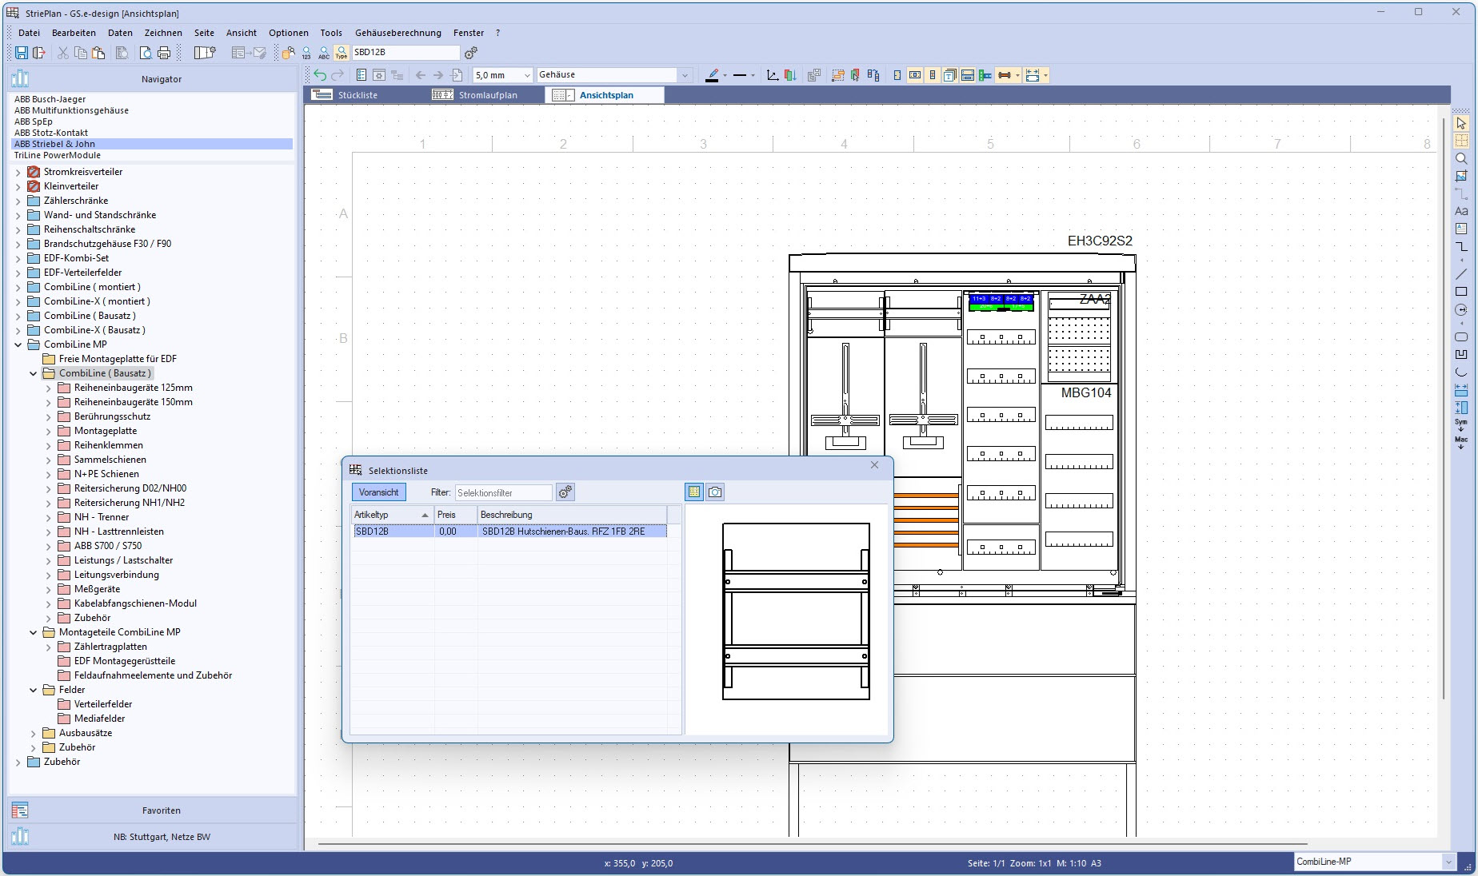Click the Navigator panel icon
This screenshot has height=876, width=1478.
[x=20, y=79]
